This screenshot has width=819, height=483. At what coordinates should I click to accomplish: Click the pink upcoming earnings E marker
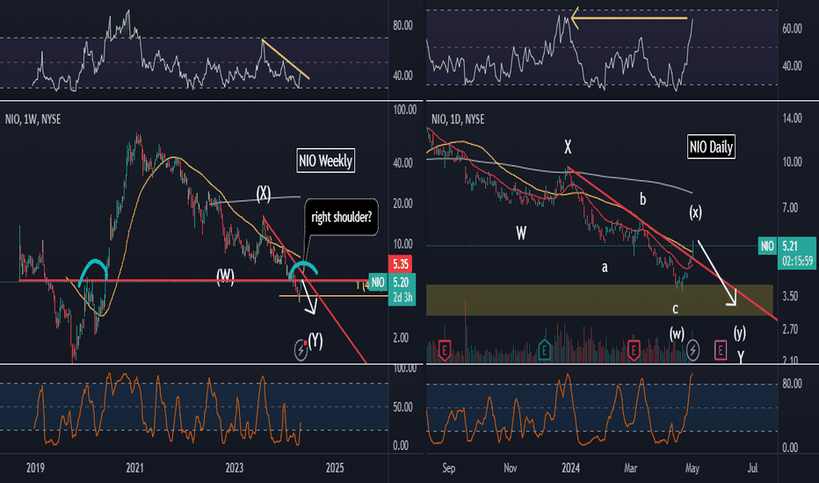[x=721, y=350]
